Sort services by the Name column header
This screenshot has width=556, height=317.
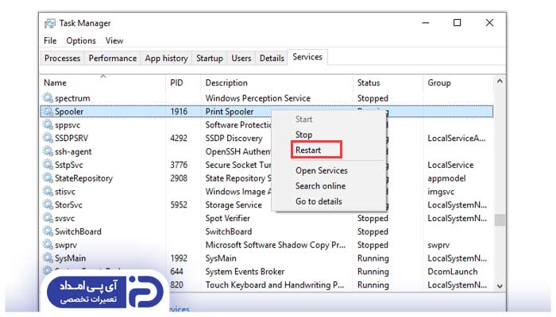click(x=55, y=82)
